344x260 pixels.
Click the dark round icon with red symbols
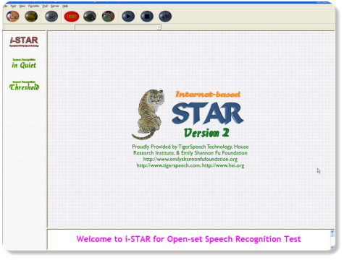tap(165, 17)
